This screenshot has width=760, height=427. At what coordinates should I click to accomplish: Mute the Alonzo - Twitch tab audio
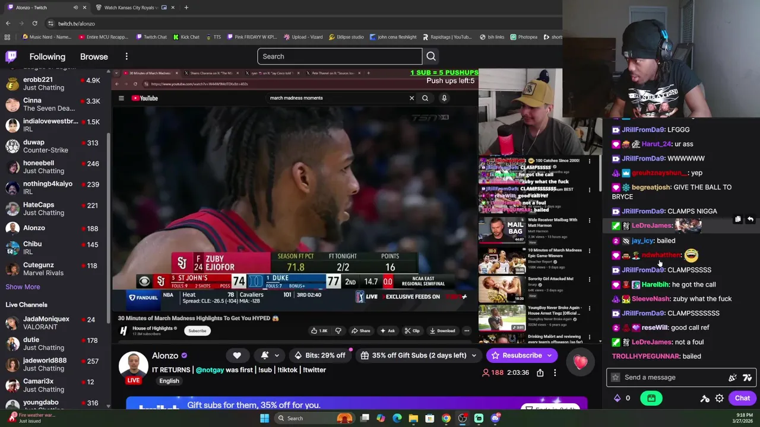click(x=75, y=8)
